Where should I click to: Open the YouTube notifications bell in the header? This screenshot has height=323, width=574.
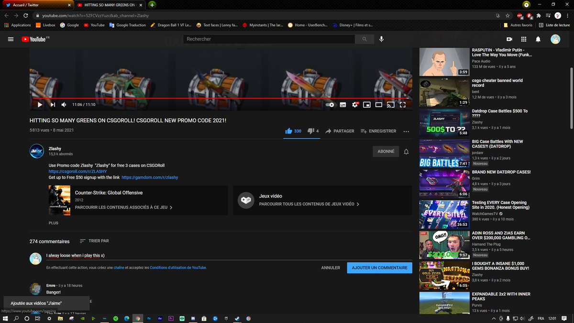point(538,39)
